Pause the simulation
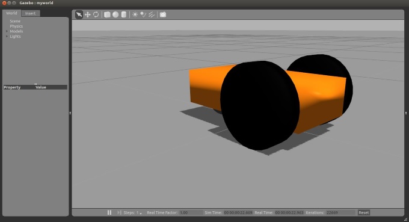The height and width of the screenshot is (222, 409). coord(109,212)
